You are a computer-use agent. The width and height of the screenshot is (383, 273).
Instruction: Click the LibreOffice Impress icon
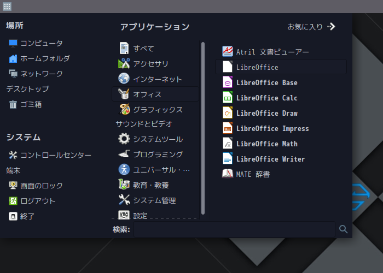click(x=228, y=128)
